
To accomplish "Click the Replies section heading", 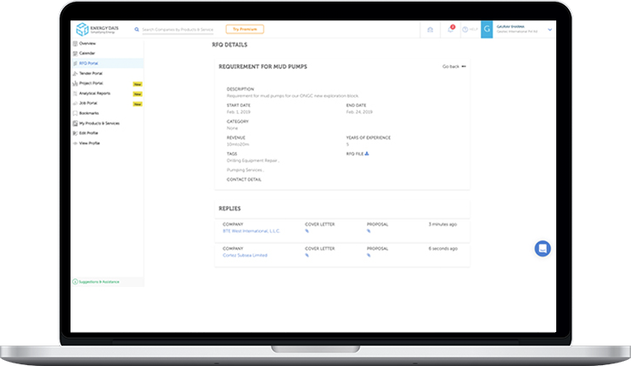I will tap(229, 208).
